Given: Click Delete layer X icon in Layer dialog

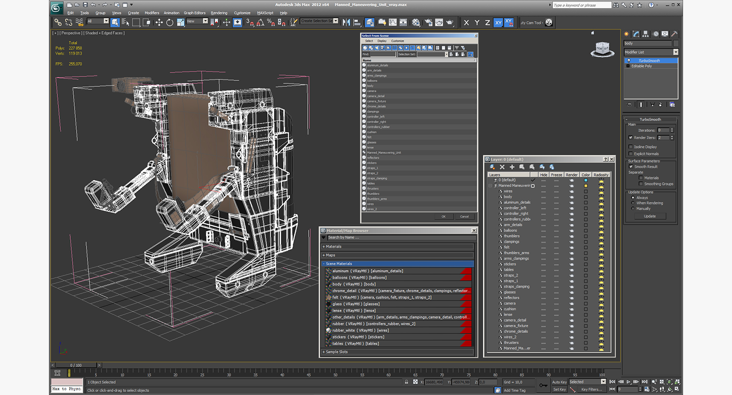Looking at the screenshot, I should coord(502,167).
